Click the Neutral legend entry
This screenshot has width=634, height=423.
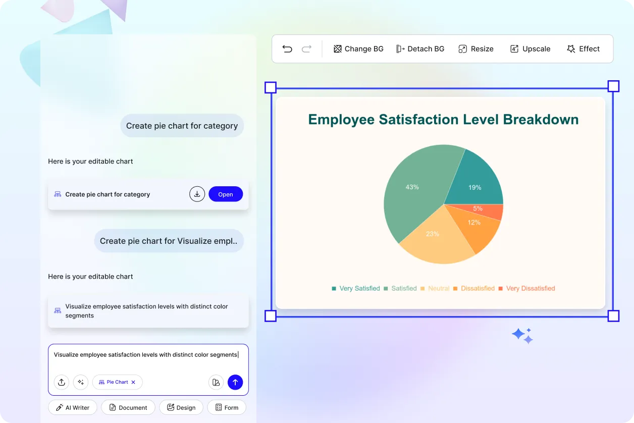coord(435,288)
